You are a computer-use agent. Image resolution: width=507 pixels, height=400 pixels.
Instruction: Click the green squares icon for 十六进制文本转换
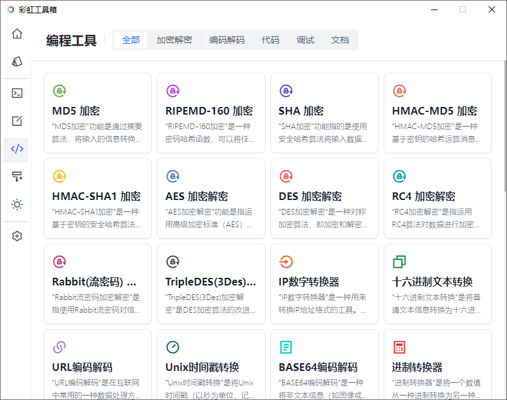(x=400, y=262)
